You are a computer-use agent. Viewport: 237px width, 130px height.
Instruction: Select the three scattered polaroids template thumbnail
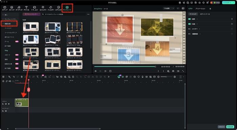pos(52,39)
